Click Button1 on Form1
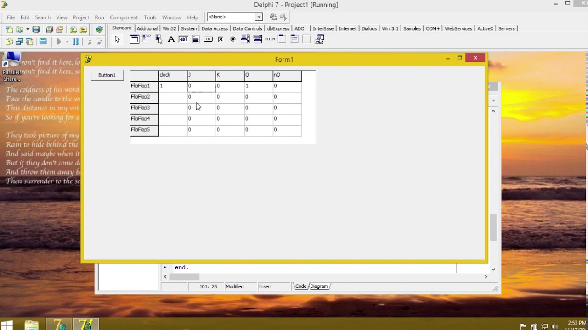The width and height of the screenshot is (588, 330). 107,75
